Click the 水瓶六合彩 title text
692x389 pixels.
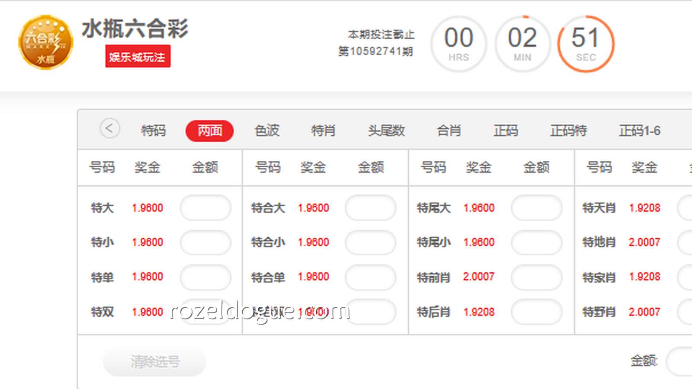135,29
